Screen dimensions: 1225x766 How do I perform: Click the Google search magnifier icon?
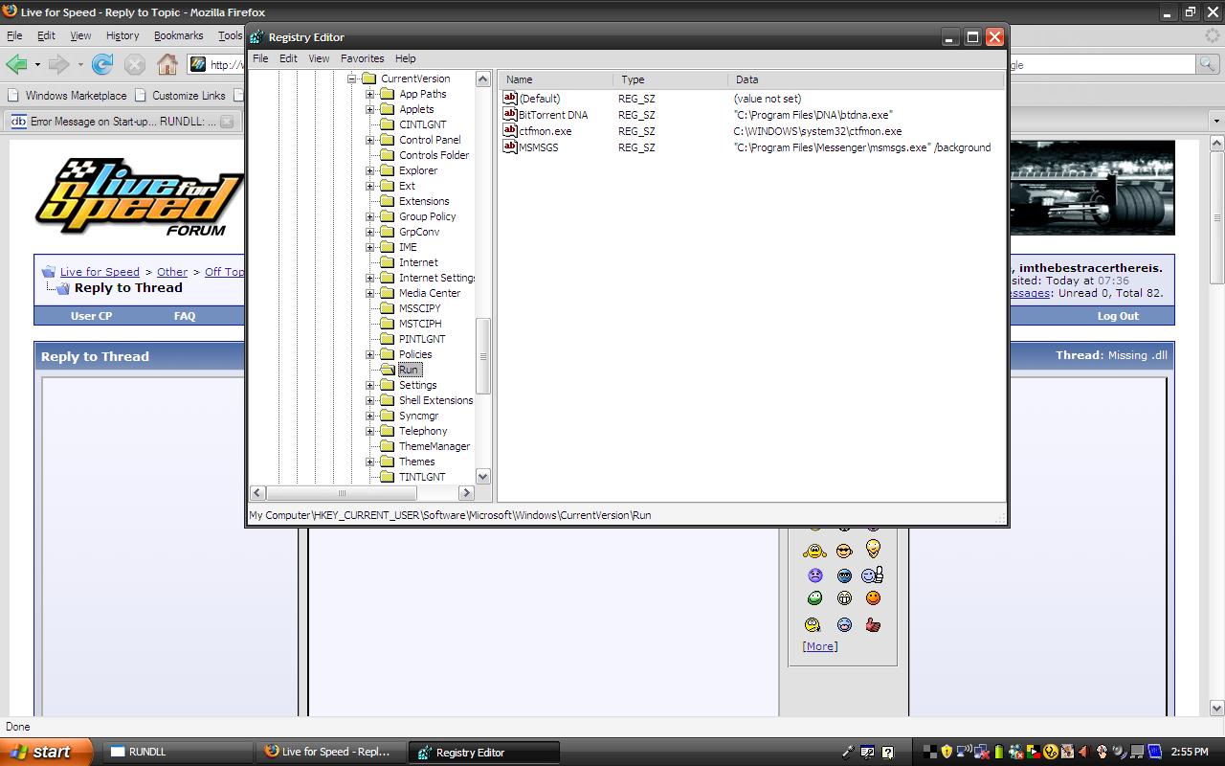1208,64
